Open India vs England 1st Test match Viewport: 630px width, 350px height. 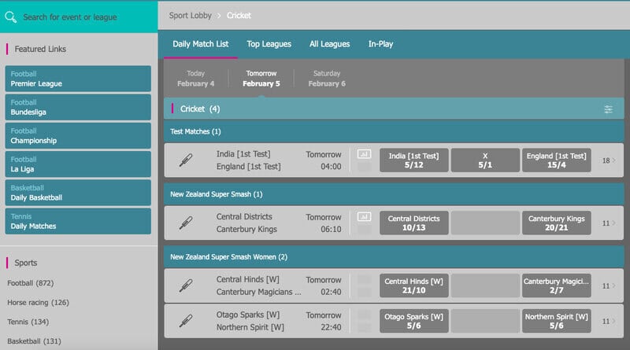click(x=249, y=160)
